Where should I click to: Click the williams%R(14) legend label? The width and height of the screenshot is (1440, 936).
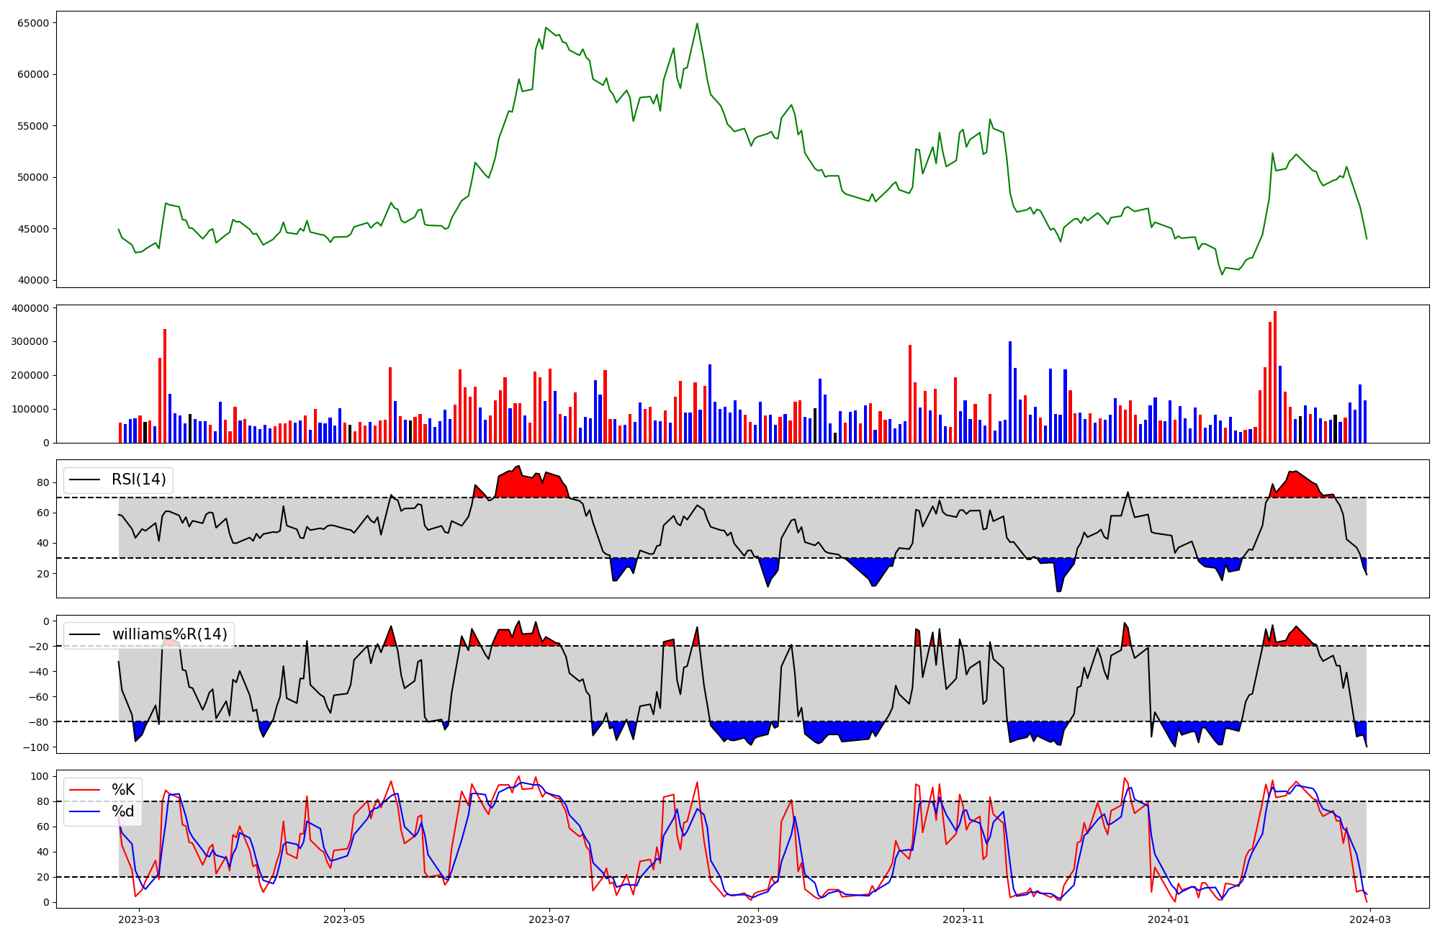[x=169, y=634]
